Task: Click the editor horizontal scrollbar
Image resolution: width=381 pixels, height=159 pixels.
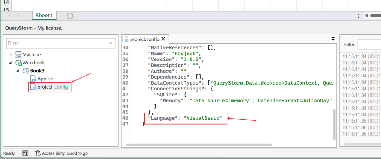Action: [199, 145]
